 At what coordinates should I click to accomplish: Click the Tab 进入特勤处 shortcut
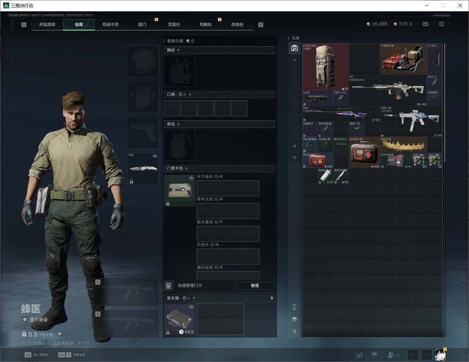36,355
